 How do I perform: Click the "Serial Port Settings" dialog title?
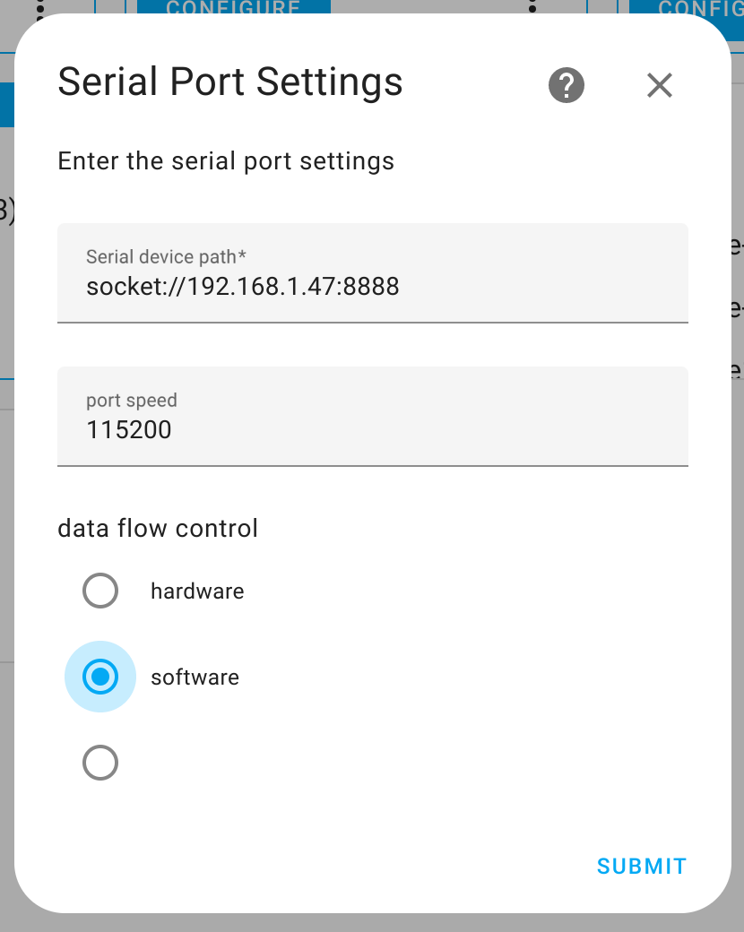coord(230,82)
